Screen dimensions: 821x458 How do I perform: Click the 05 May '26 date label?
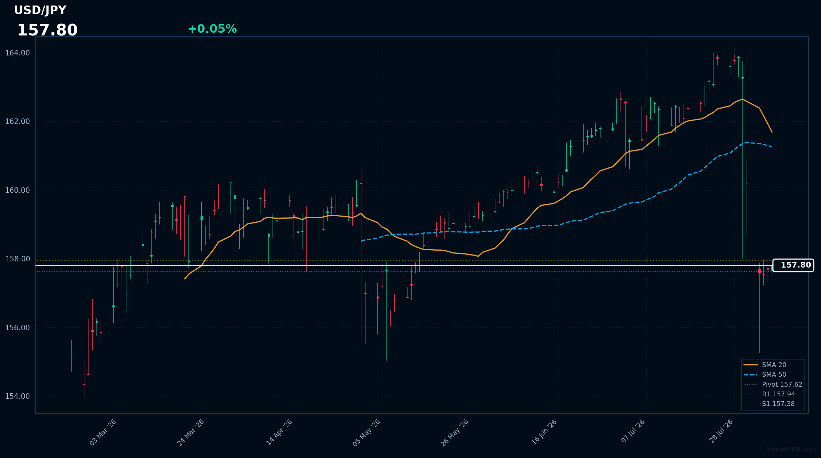pyautogui.click(x=367, y=433)
